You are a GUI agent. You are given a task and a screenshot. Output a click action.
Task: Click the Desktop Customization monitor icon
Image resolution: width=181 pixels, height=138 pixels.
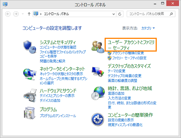click(98, 72)
